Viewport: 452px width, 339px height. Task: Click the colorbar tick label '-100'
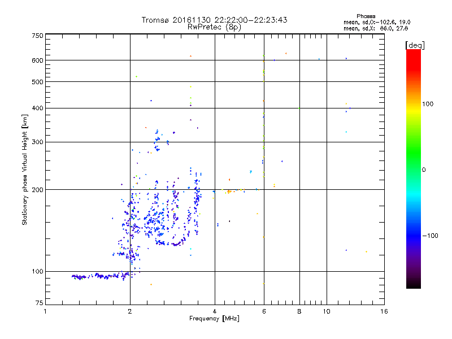[430, 236]
